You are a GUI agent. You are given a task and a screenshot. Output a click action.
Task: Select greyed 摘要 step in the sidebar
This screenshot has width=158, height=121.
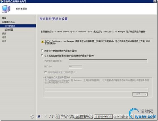(x=4, y=33)
